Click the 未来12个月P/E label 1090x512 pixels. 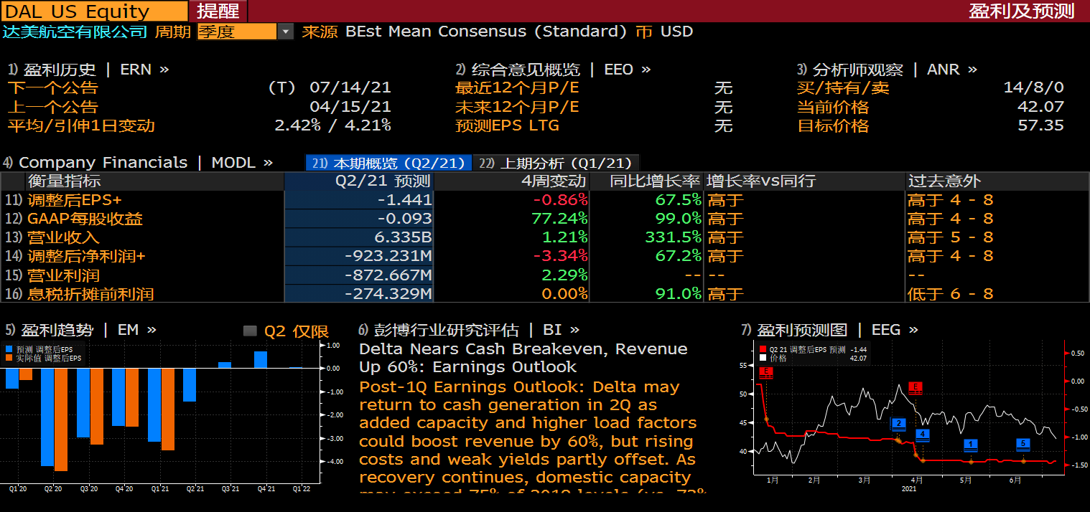click(517, 106)
